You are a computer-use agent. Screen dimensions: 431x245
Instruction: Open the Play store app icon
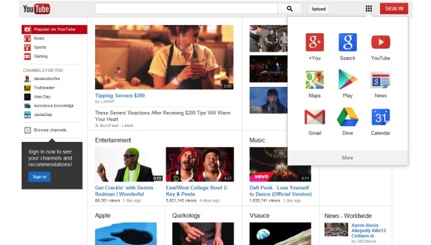pos(348,79)
